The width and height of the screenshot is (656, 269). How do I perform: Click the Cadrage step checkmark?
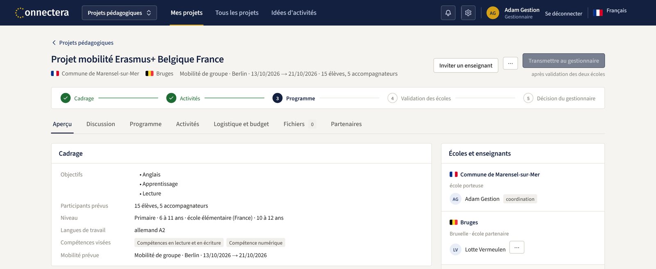66,98
